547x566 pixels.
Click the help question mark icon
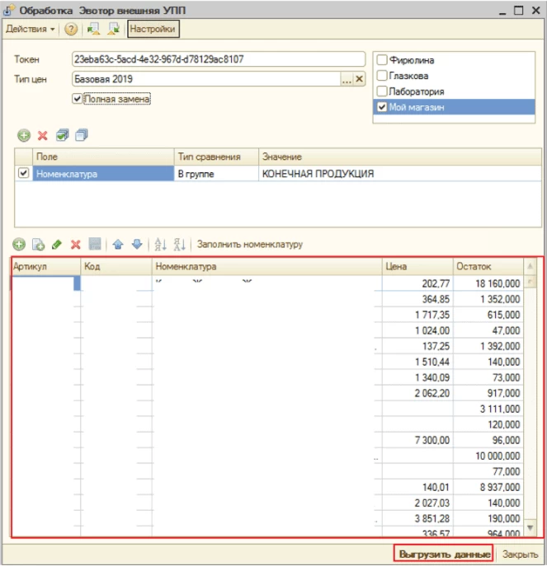pos(72,29)
